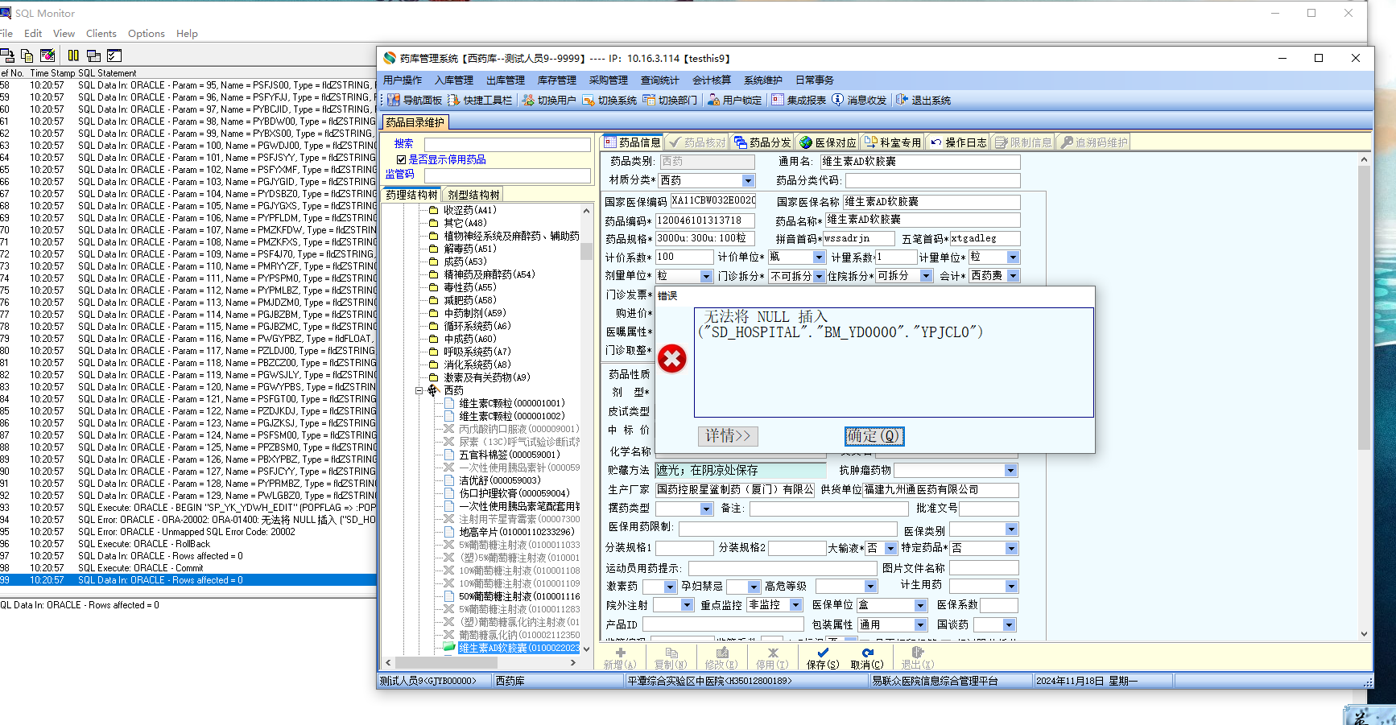Image resolution: width=1396 pixels, height=725 pixels.
Task: Click the clear-log eraser icon in SQL Monitor
Action: (x=47, y=56)
